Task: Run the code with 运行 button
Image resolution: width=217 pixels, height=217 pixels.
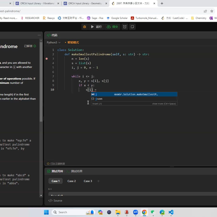Action: point(96,27)
